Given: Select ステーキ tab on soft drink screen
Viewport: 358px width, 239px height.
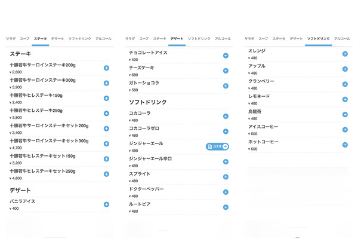Looking at the screenshot, I should (x=279, y=39).
